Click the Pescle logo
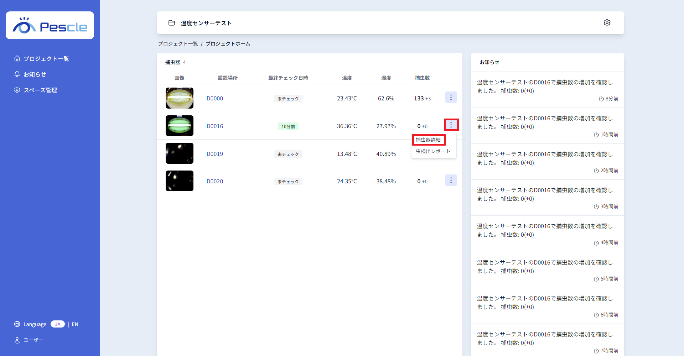 [50, 26]
